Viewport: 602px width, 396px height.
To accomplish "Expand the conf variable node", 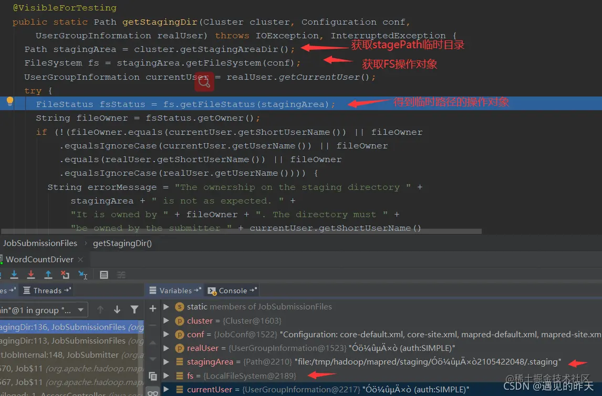I will 166,334.
